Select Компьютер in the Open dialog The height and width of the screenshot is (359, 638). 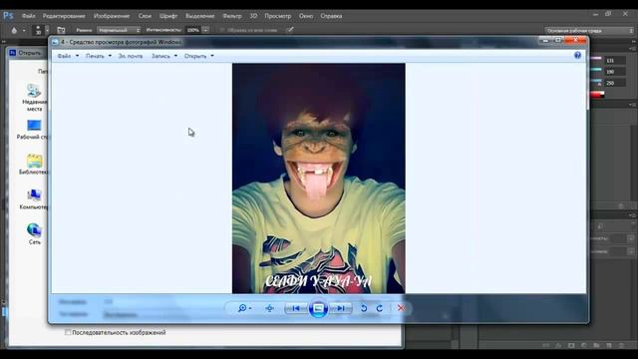[x=34, y=199]
